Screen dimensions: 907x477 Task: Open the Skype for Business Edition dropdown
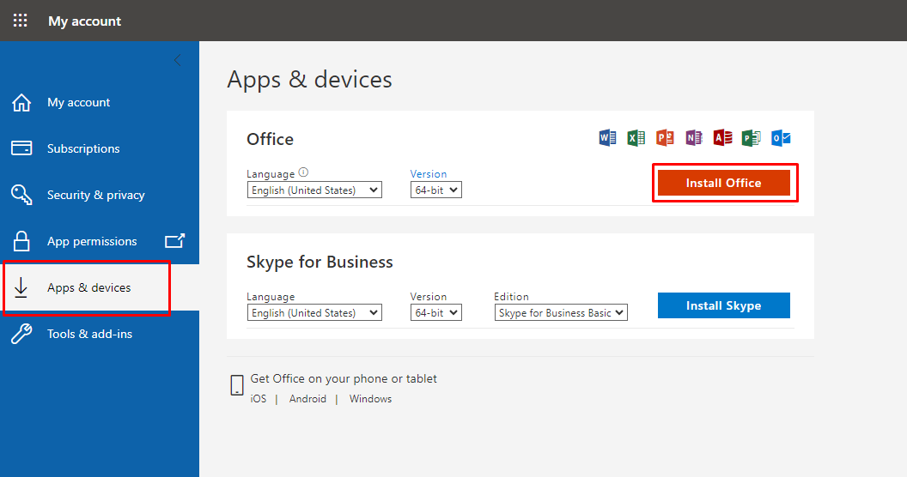pyautogui.click(x=561, y=313)
